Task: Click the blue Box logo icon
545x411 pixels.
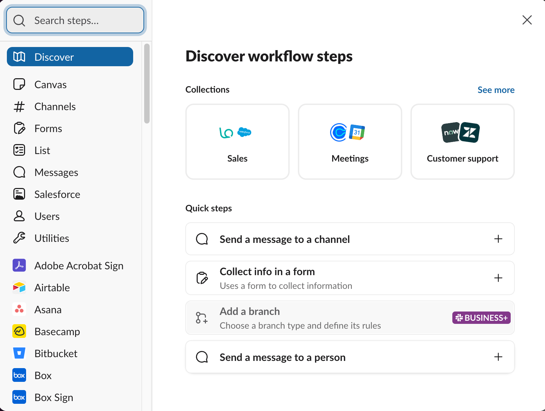Action: coord(19,375)
